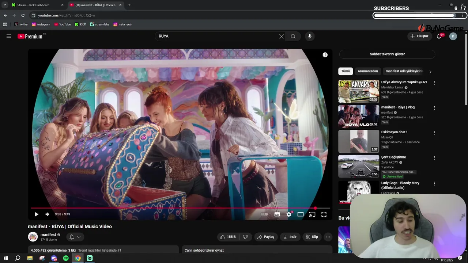
Task: Create a clip with Klip button
Action: tap(312, 237)
